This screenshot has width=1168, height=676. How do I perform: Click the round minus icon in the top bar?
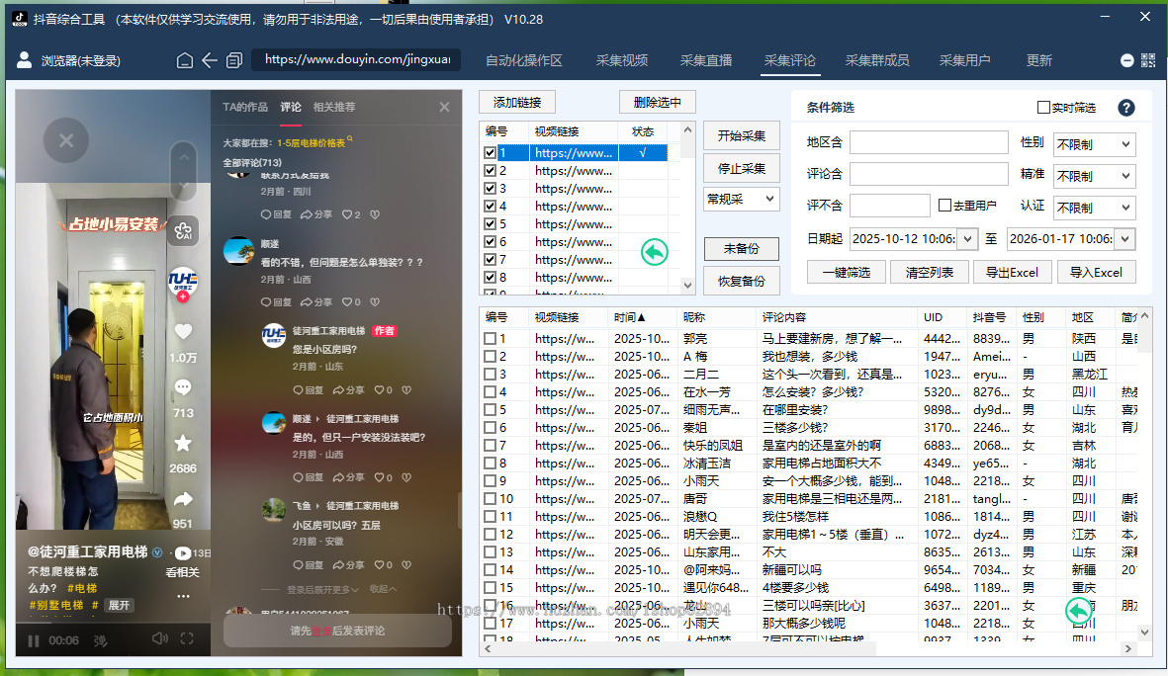1127,60
